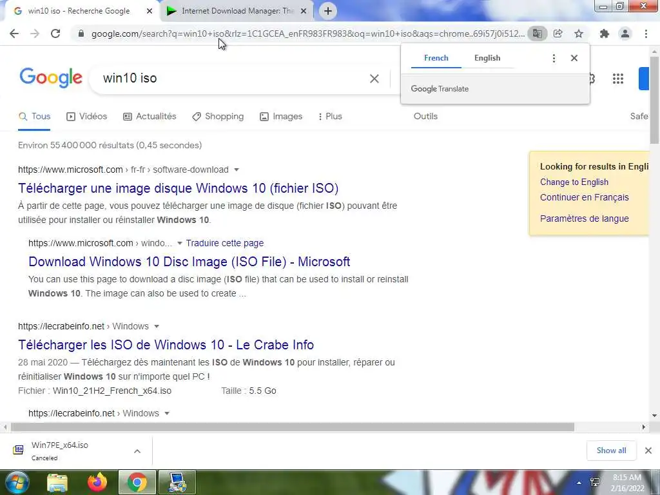Open the Chrome profile avatar
Screen dimensions: 660x495
625,34
